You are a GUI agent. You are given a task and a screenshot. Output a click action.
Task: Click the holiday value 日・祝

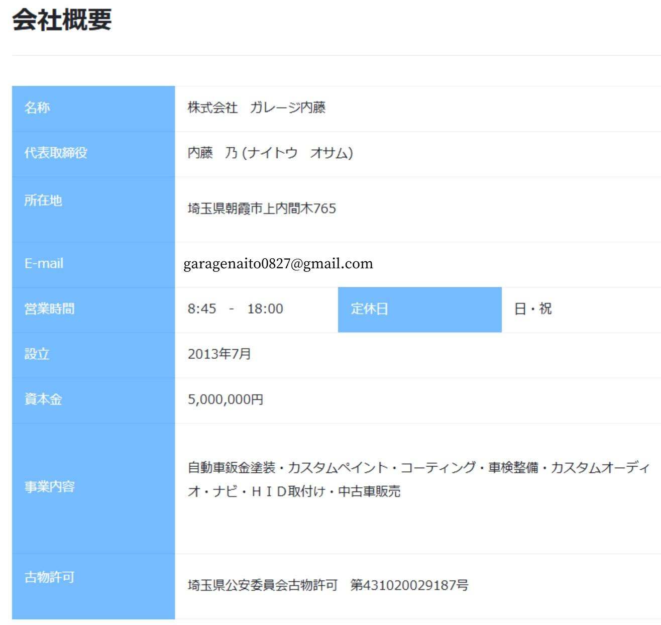pos(532,308)
